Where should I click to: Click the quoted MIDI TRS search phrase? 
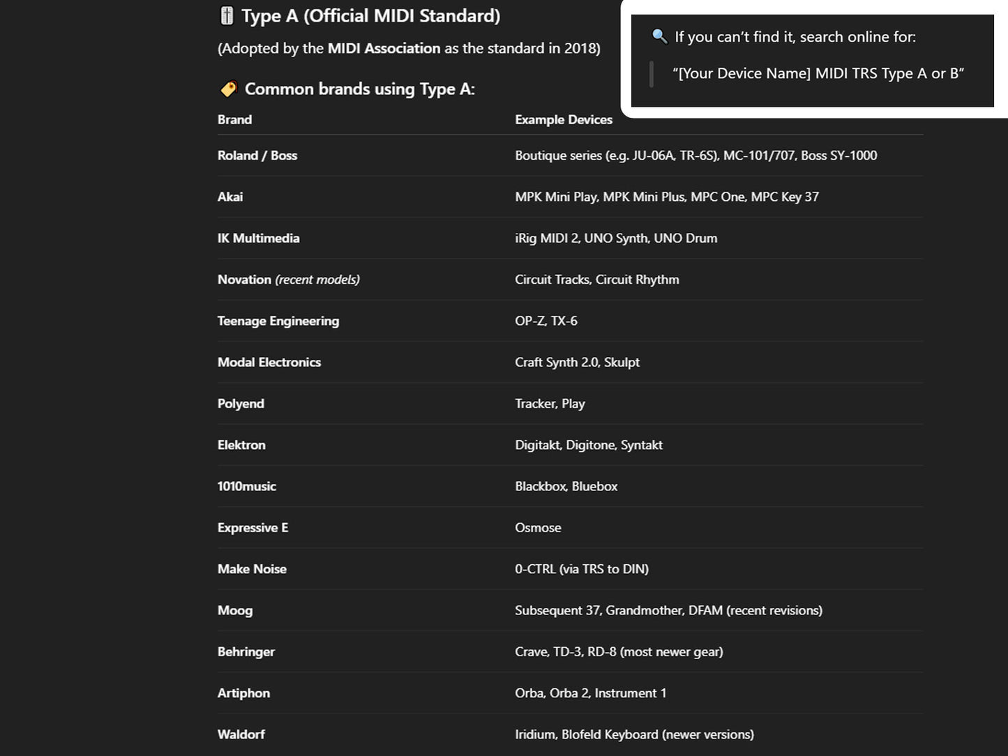coord(818,74)
